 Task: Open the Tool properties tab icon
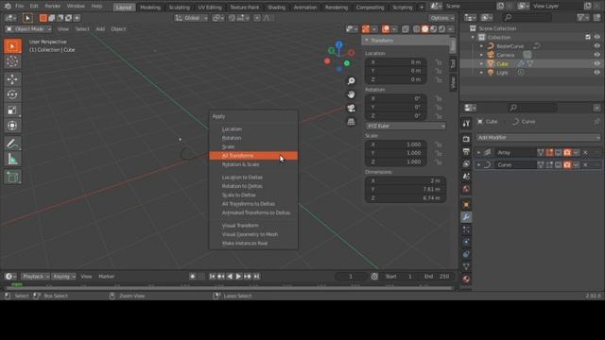pyautogui.click(x=466, y=124)
